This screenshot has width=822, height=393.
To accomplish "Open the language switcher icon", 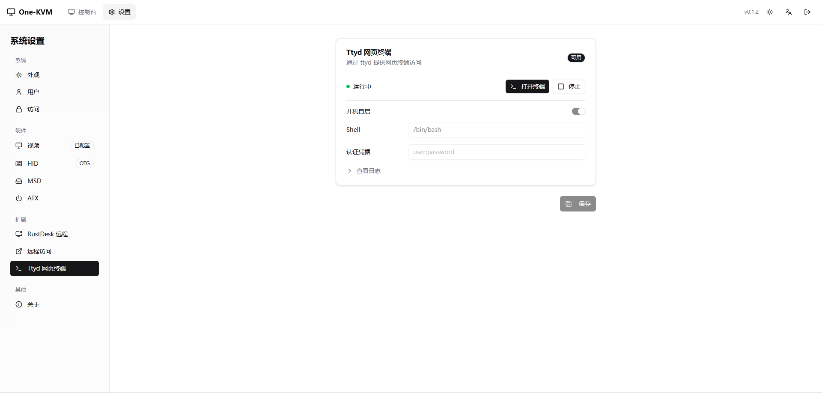I will (789, 12).
